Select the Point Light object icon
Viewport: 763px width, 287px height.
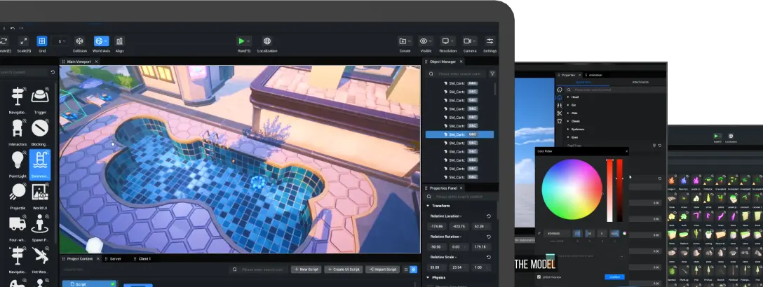click(18, 160)
